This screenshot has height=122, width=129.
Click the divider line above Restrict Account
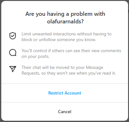[x=65, y=84]
